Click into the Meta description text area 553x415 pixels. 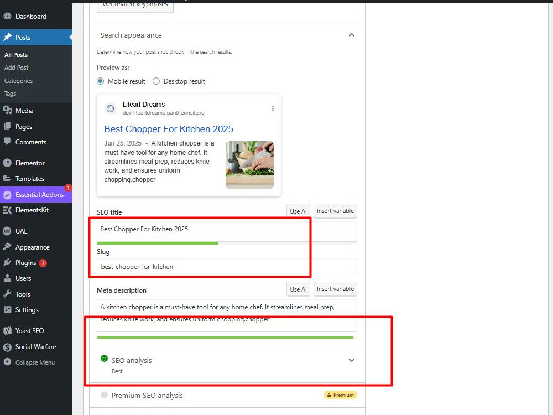point(227,315)
